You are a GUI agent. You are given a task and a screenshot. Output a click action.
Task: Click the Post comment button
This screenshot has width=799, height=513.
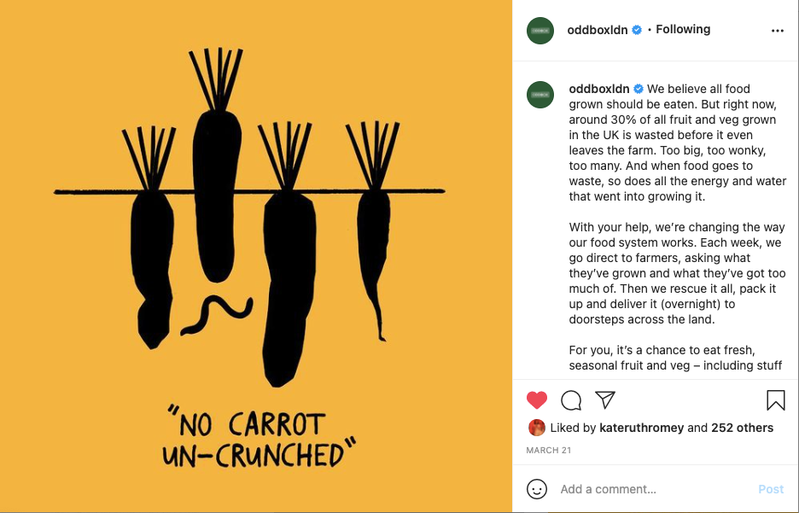[771, 490]
